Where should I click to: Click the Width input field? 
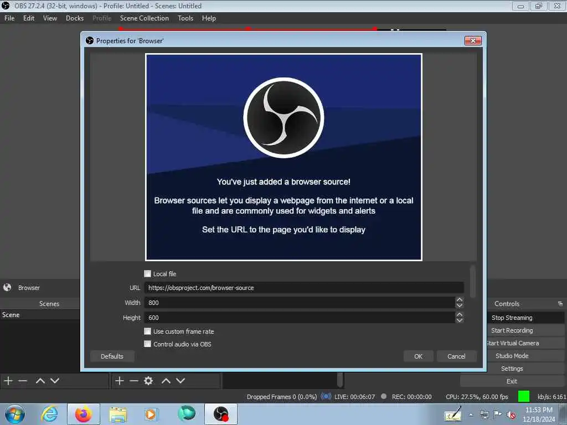(x=300, y=303)
